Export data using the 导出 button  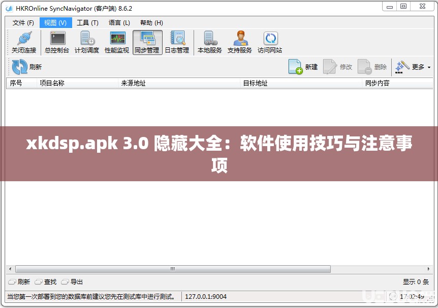75,282
